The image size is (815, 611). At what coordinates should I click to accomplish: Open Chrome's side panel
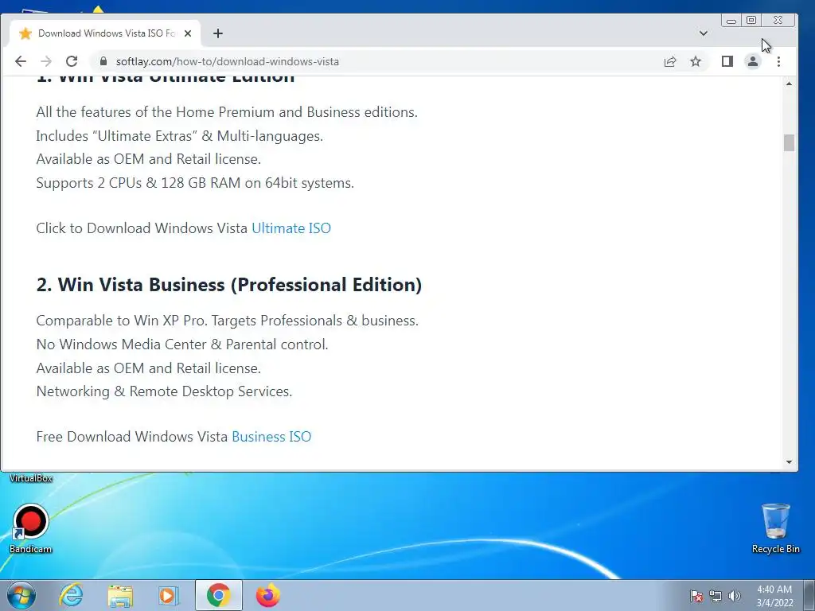(727, 61)
